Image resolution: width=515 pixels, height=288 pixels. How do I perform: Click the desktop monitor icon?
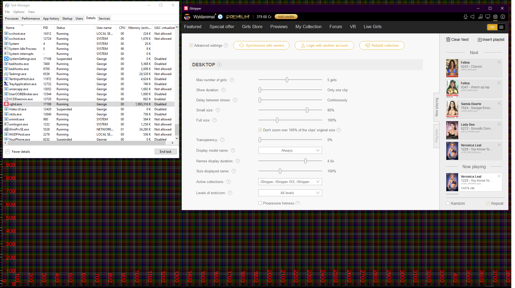[x=488, y=17]
